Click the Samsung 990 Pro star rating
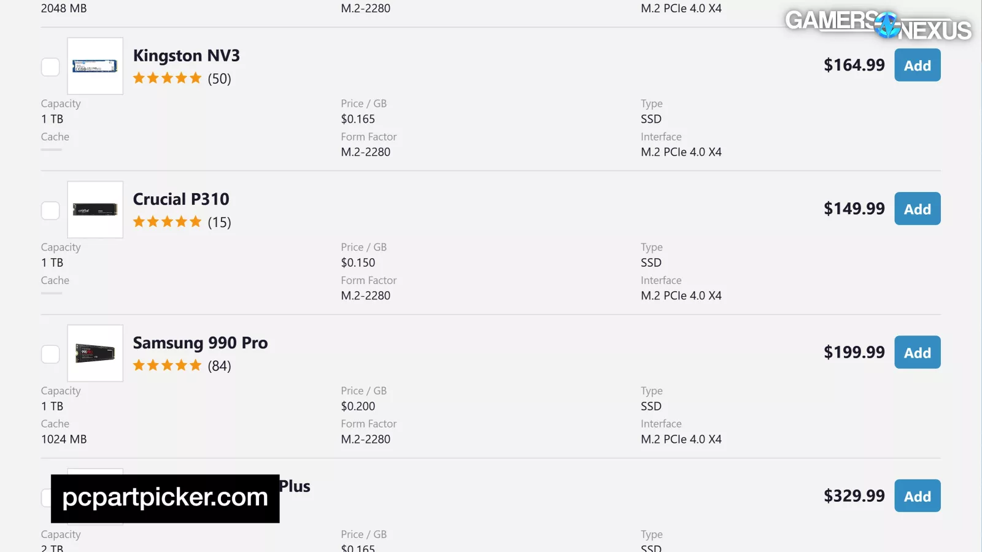 coord(167,366)
